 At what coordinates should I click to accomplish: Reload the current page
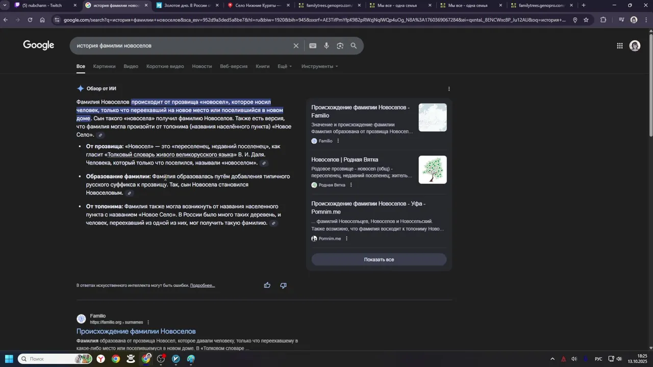[x=30, y=20]
